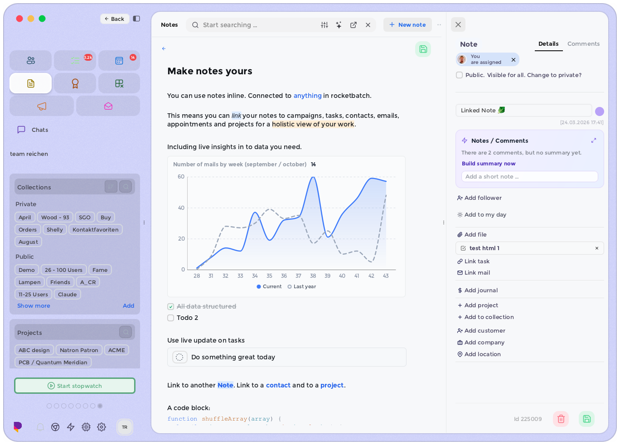Open the open-envelope emails module
Screen dimensions: 620x445
coord(108,106)
